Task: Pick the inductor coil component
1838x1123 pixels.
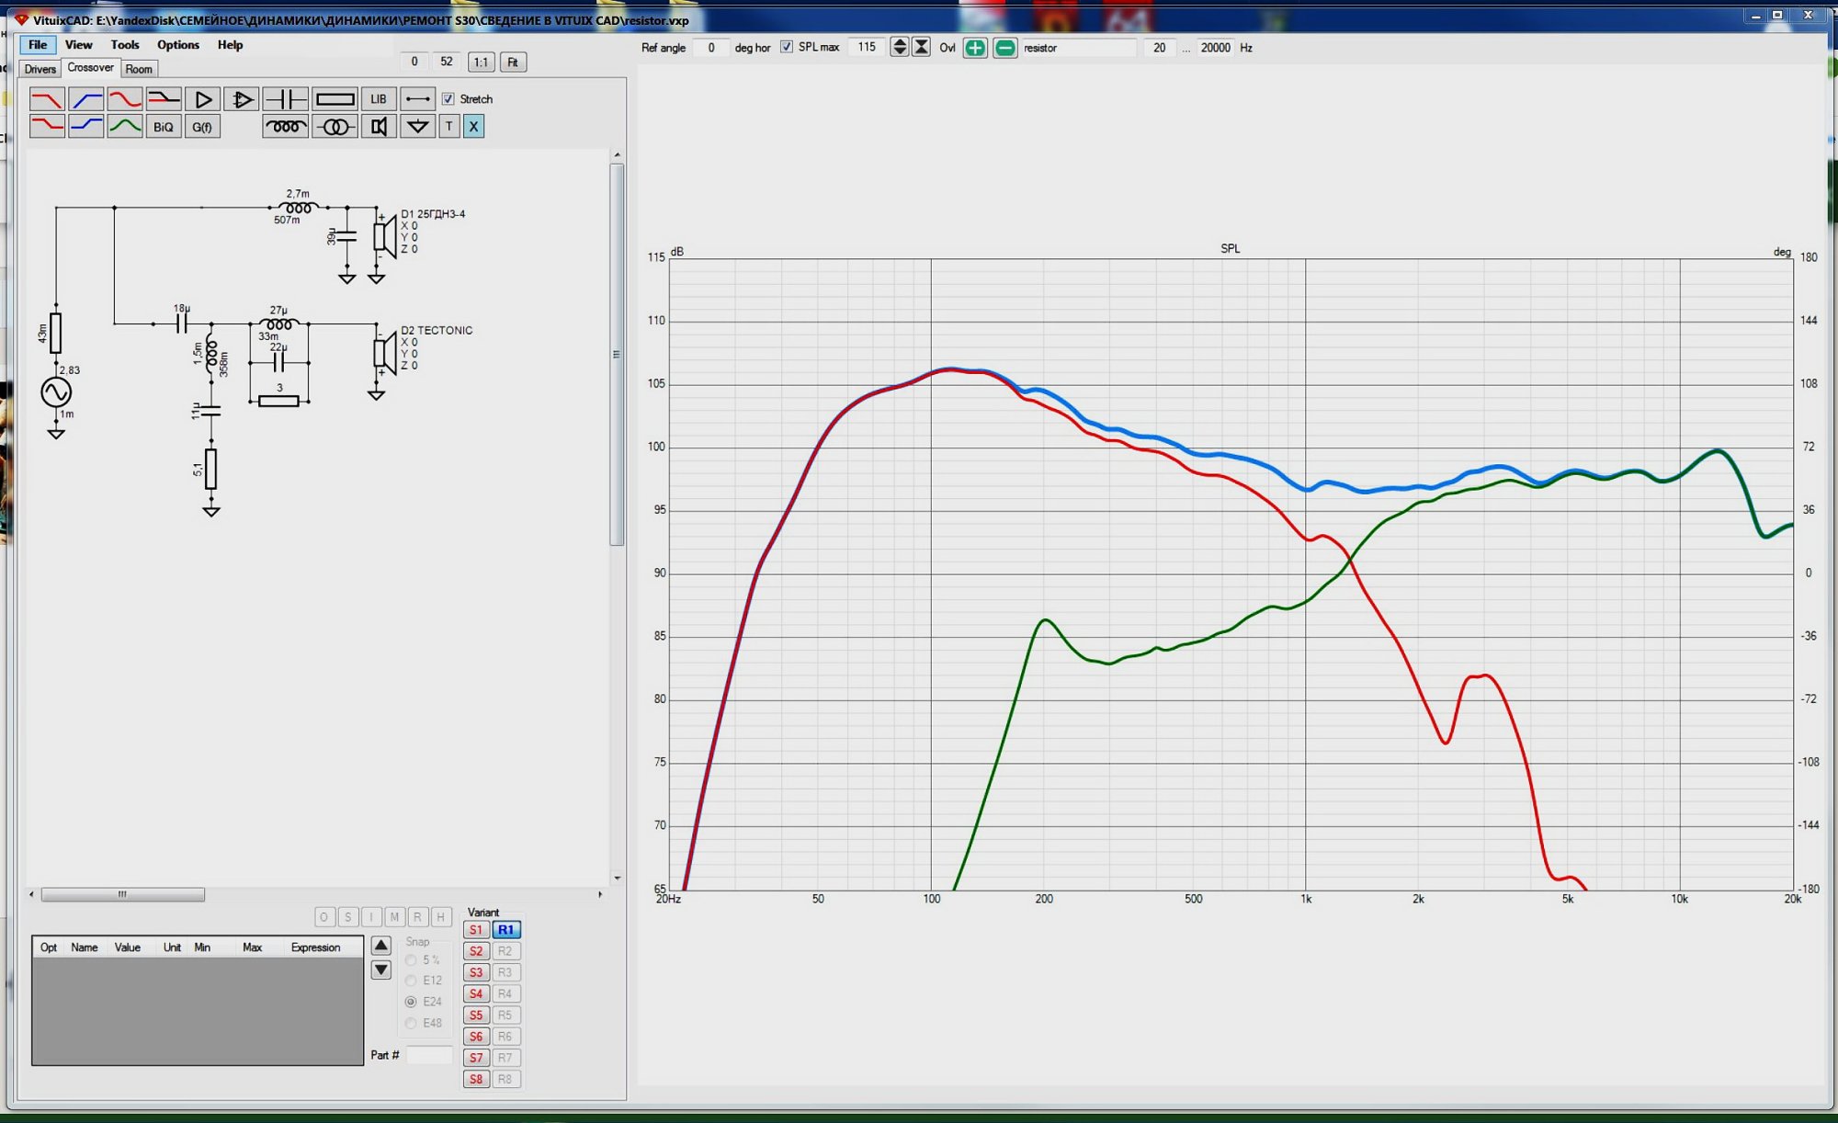Action: (285, 127)
